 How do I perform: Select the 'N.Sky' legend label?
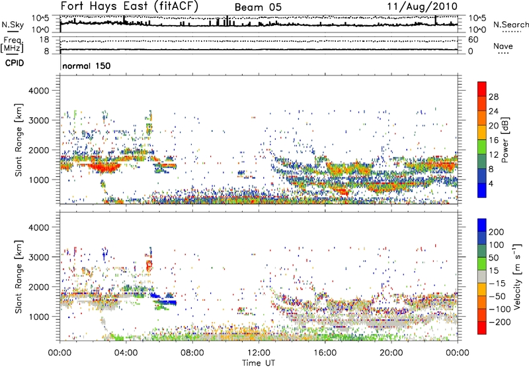[x=13, y=25]
